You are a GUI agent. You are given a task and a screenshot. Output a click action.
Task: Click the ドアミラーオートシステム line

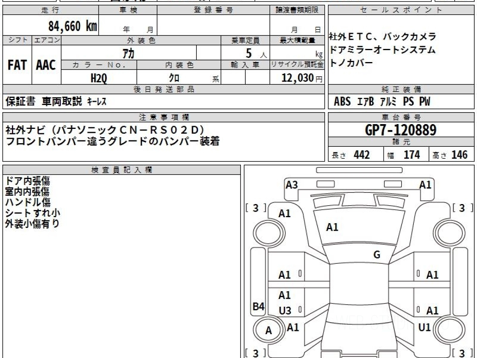(382, 50)
